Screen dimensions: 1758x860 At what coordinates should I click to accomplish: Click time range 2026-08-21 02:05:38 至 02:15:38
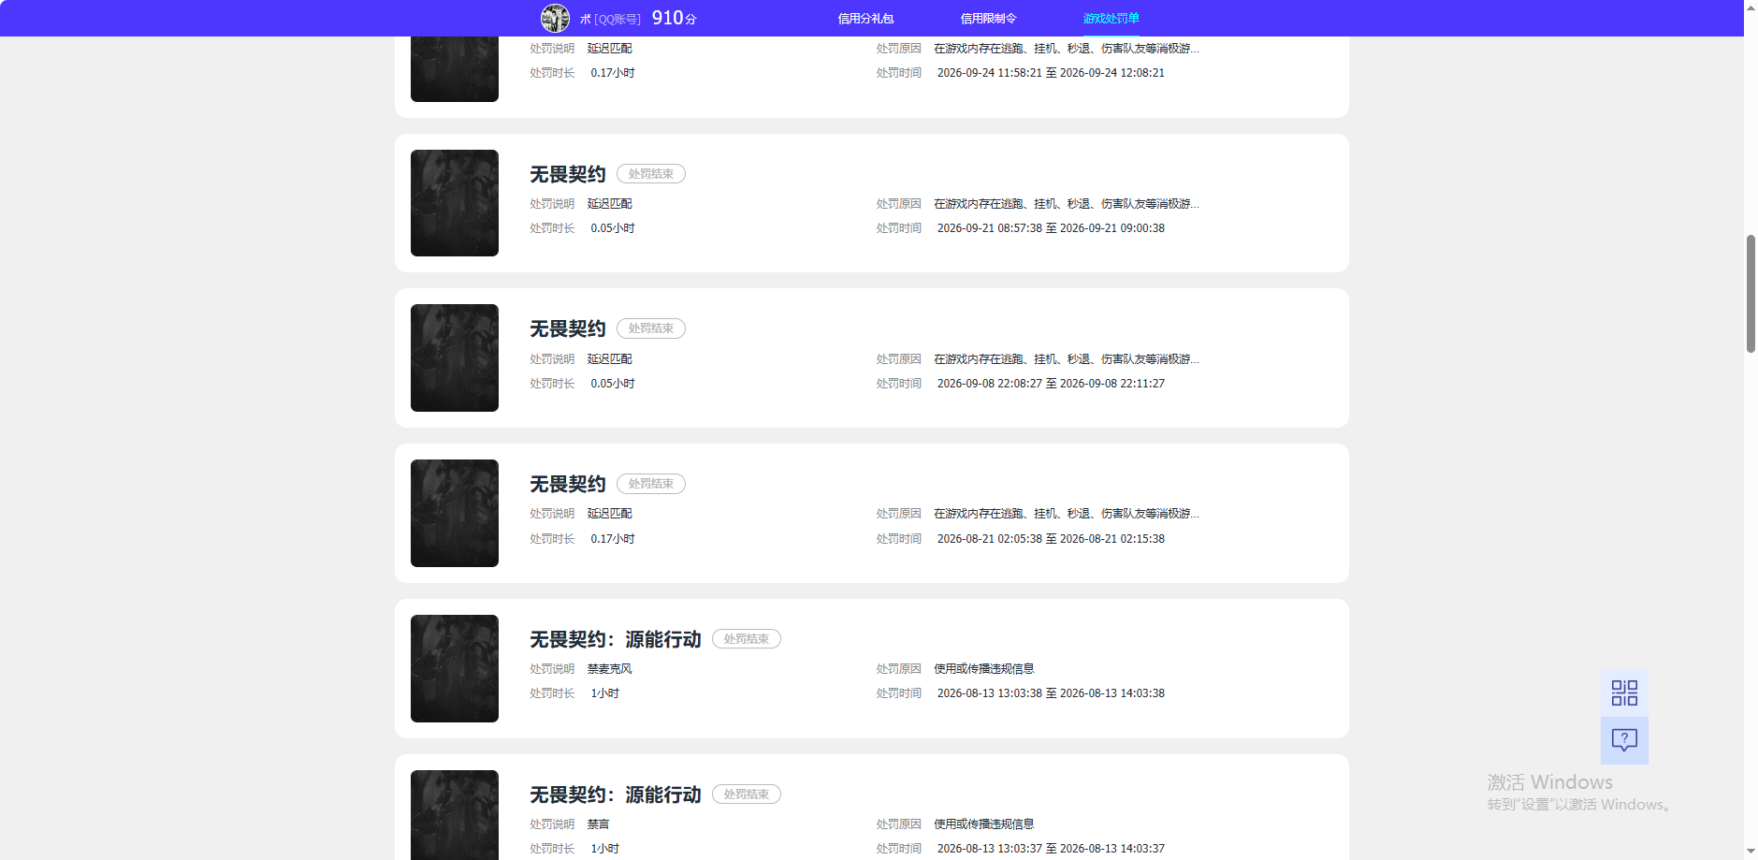pos(1051,539)
